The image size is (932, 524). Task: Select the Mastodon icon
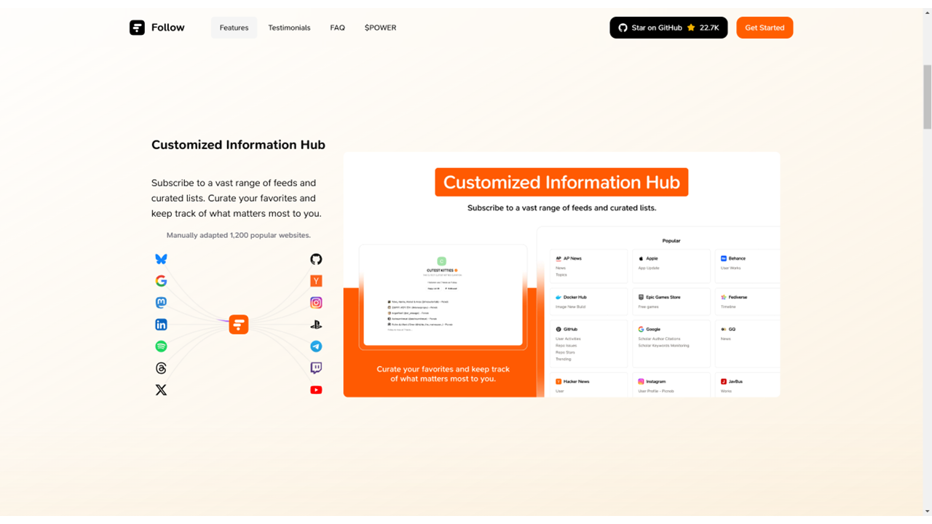tap(161, 303)
